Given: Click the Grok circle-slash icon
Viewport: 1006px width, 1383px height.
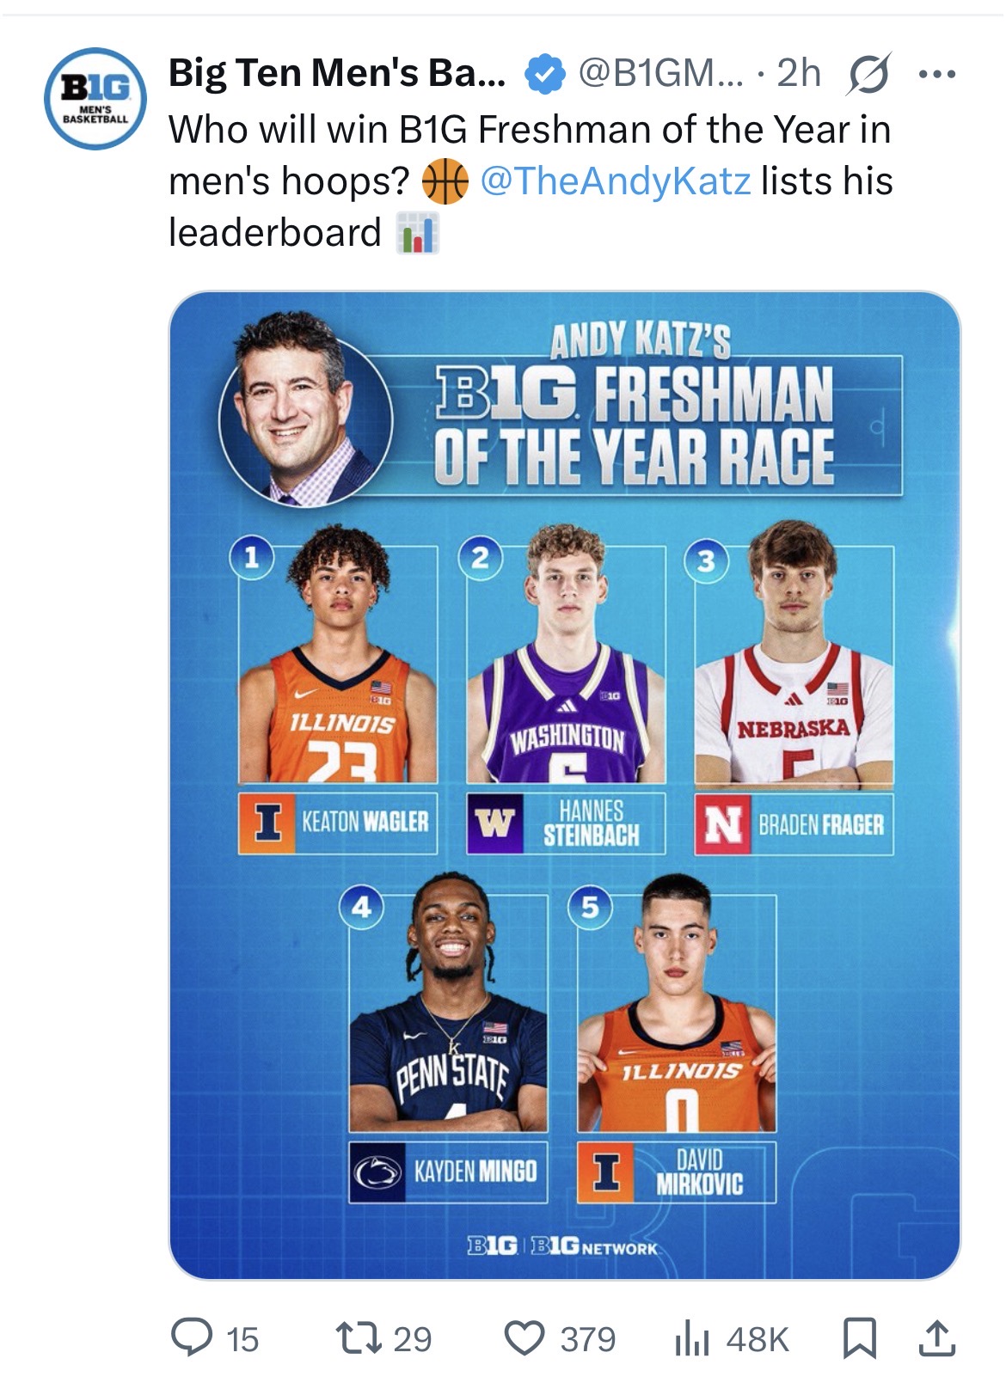Looking at the screenshot, I should tap(868, 75).
